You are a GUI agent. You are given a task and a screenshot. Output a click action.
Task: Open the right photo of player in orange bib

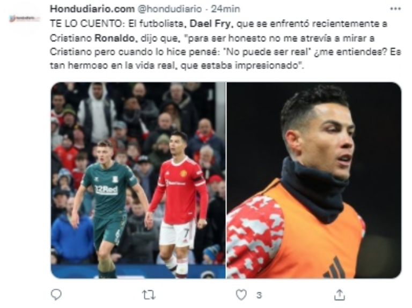[x=314, y=180]
